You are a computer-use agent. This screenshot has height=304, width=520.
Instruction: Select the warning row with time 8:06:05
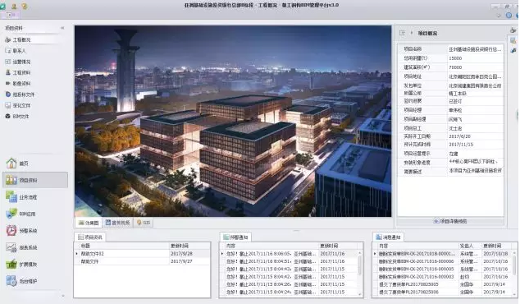coord(289,254)
